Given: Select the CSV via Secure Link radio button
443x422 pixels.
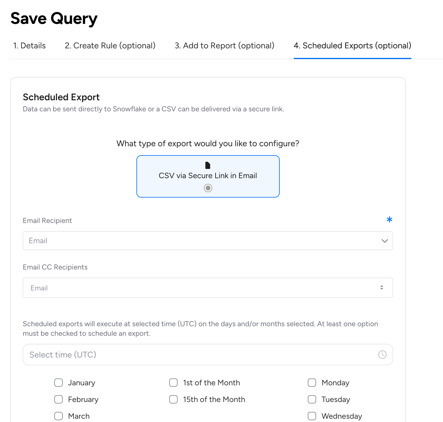Looking at the screenshot, I should coord(208,188).
